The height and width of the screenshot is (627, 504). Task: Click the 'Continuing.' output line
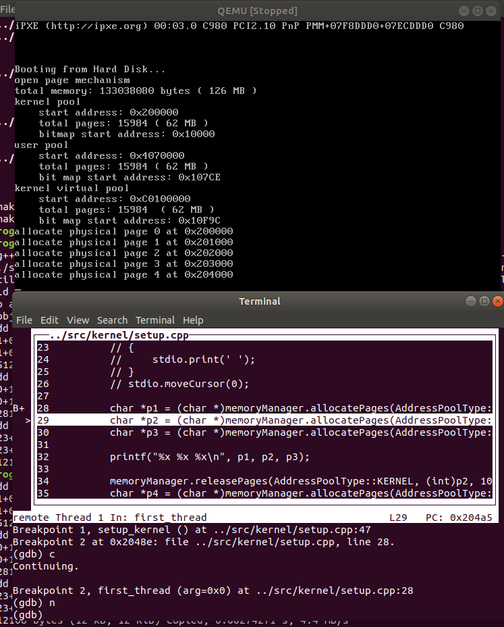click(46, 566)
